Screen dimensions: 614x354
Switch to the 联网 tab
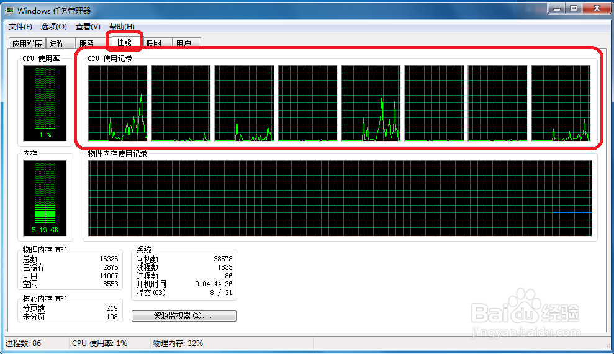point(156,43)
